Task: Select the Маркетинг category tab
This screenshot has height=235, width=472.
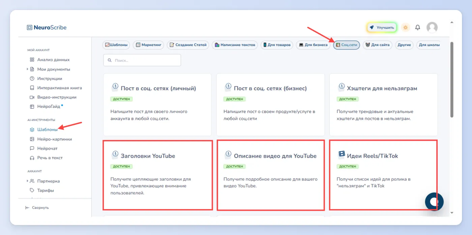Action: (148, 45)
